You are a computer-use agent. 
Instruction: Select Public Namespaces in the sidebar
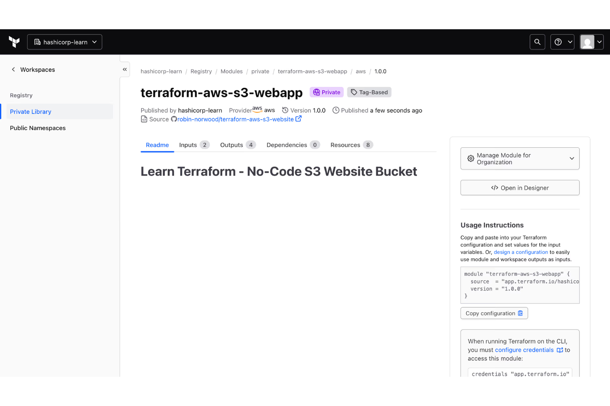point(38,128)
